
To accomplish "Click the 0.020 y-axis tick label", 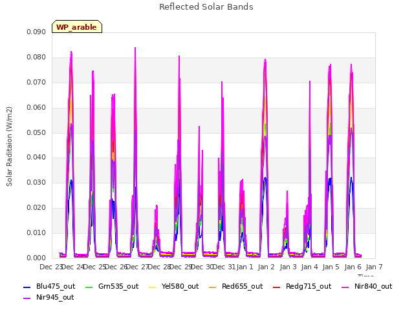I will click(36, 208).
